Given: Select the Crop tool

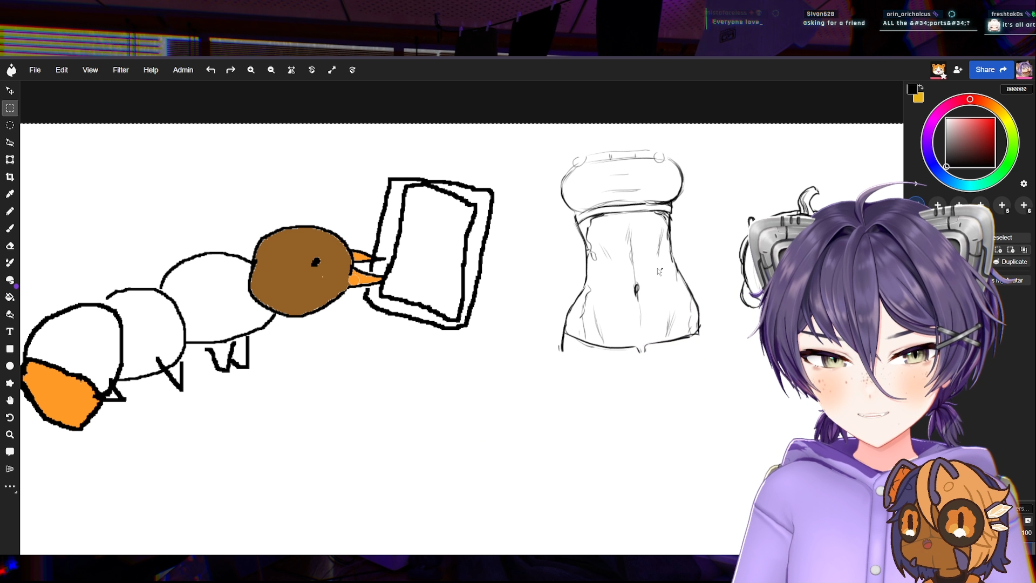Looking at the screenshot, I should 10,177.
